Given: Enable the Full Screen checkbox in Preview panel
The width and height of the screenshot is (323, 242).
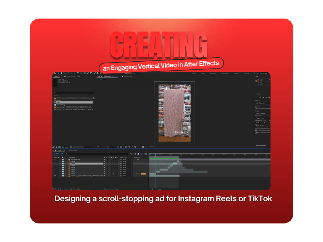Looking at the screenshot, I should click(256, 125).
